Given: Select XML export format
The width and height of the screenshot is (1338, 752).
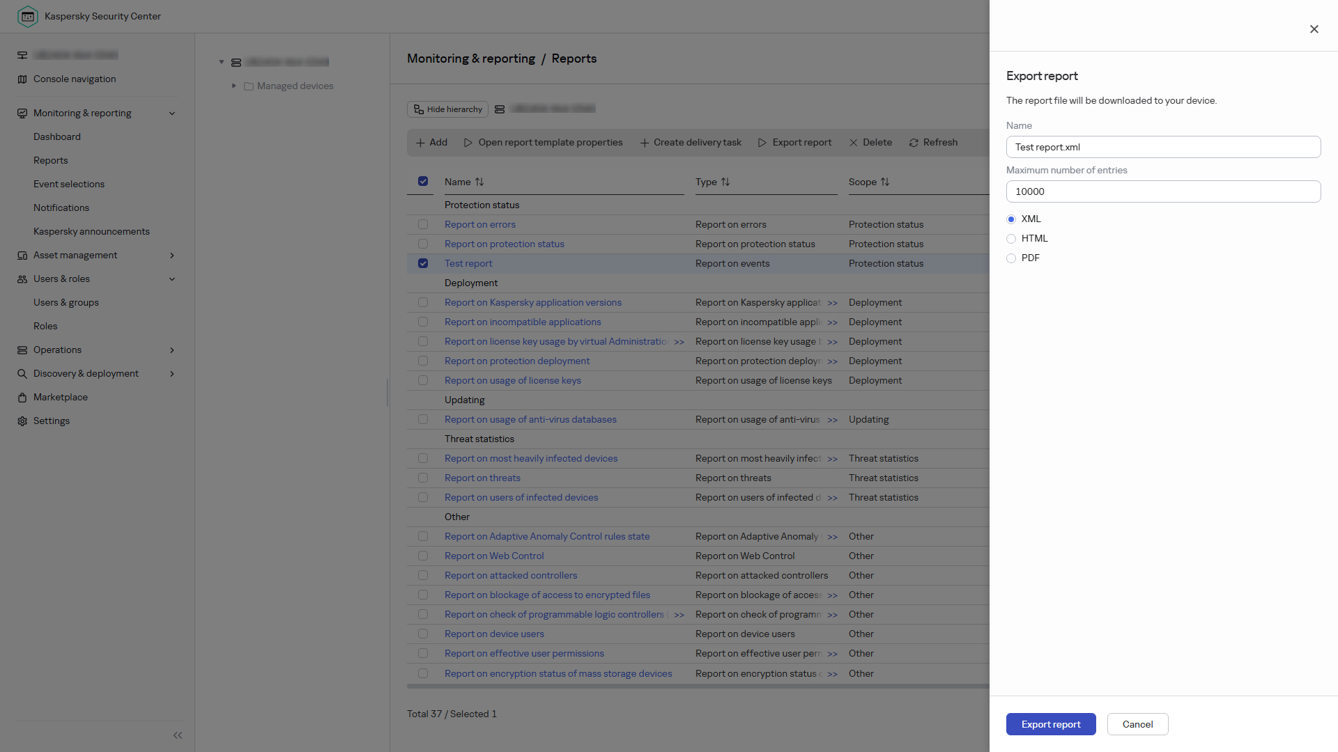Looking at the screenshot, I should click(x=1011, y=219).
